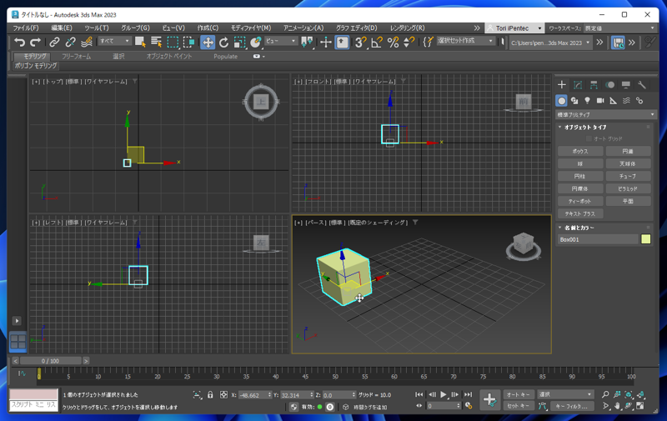This screenshot has width=667, height=421.
Task: Switch to the Hierarchy command panel tab
Action: pyautogui.click(x=594, y=85)
